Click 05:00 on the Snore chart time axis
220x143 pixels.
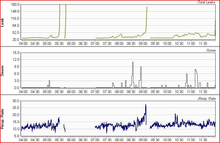[x=47, y=92]
